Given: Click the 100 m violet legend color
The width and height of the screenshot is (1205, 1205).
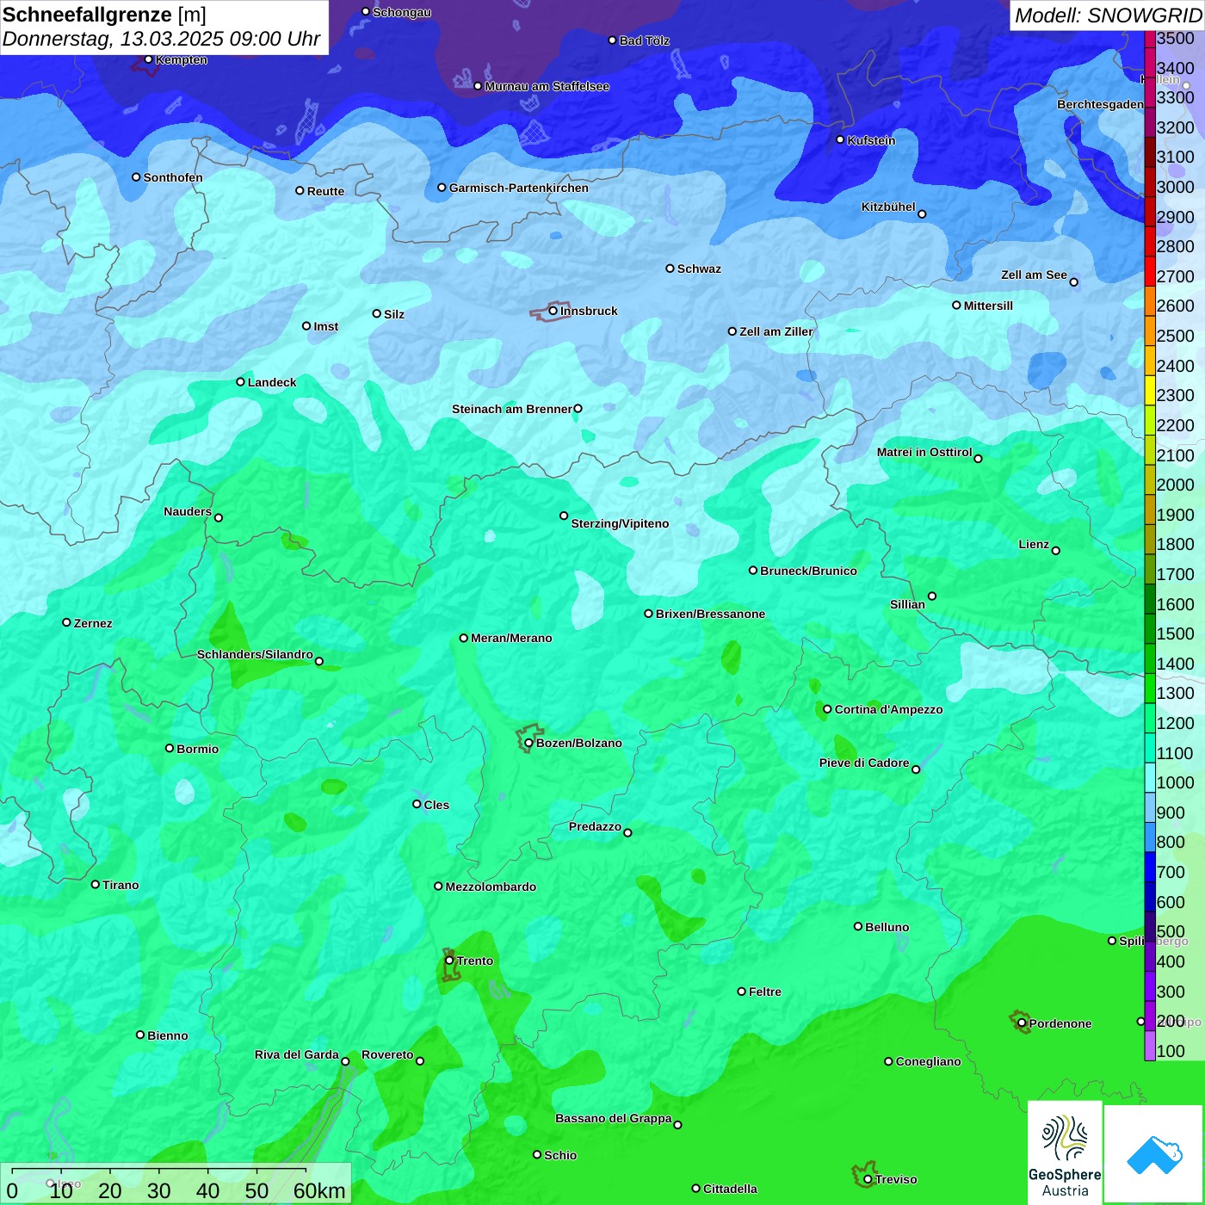Looking at the screenshot, I should tap(1149, 1046).
